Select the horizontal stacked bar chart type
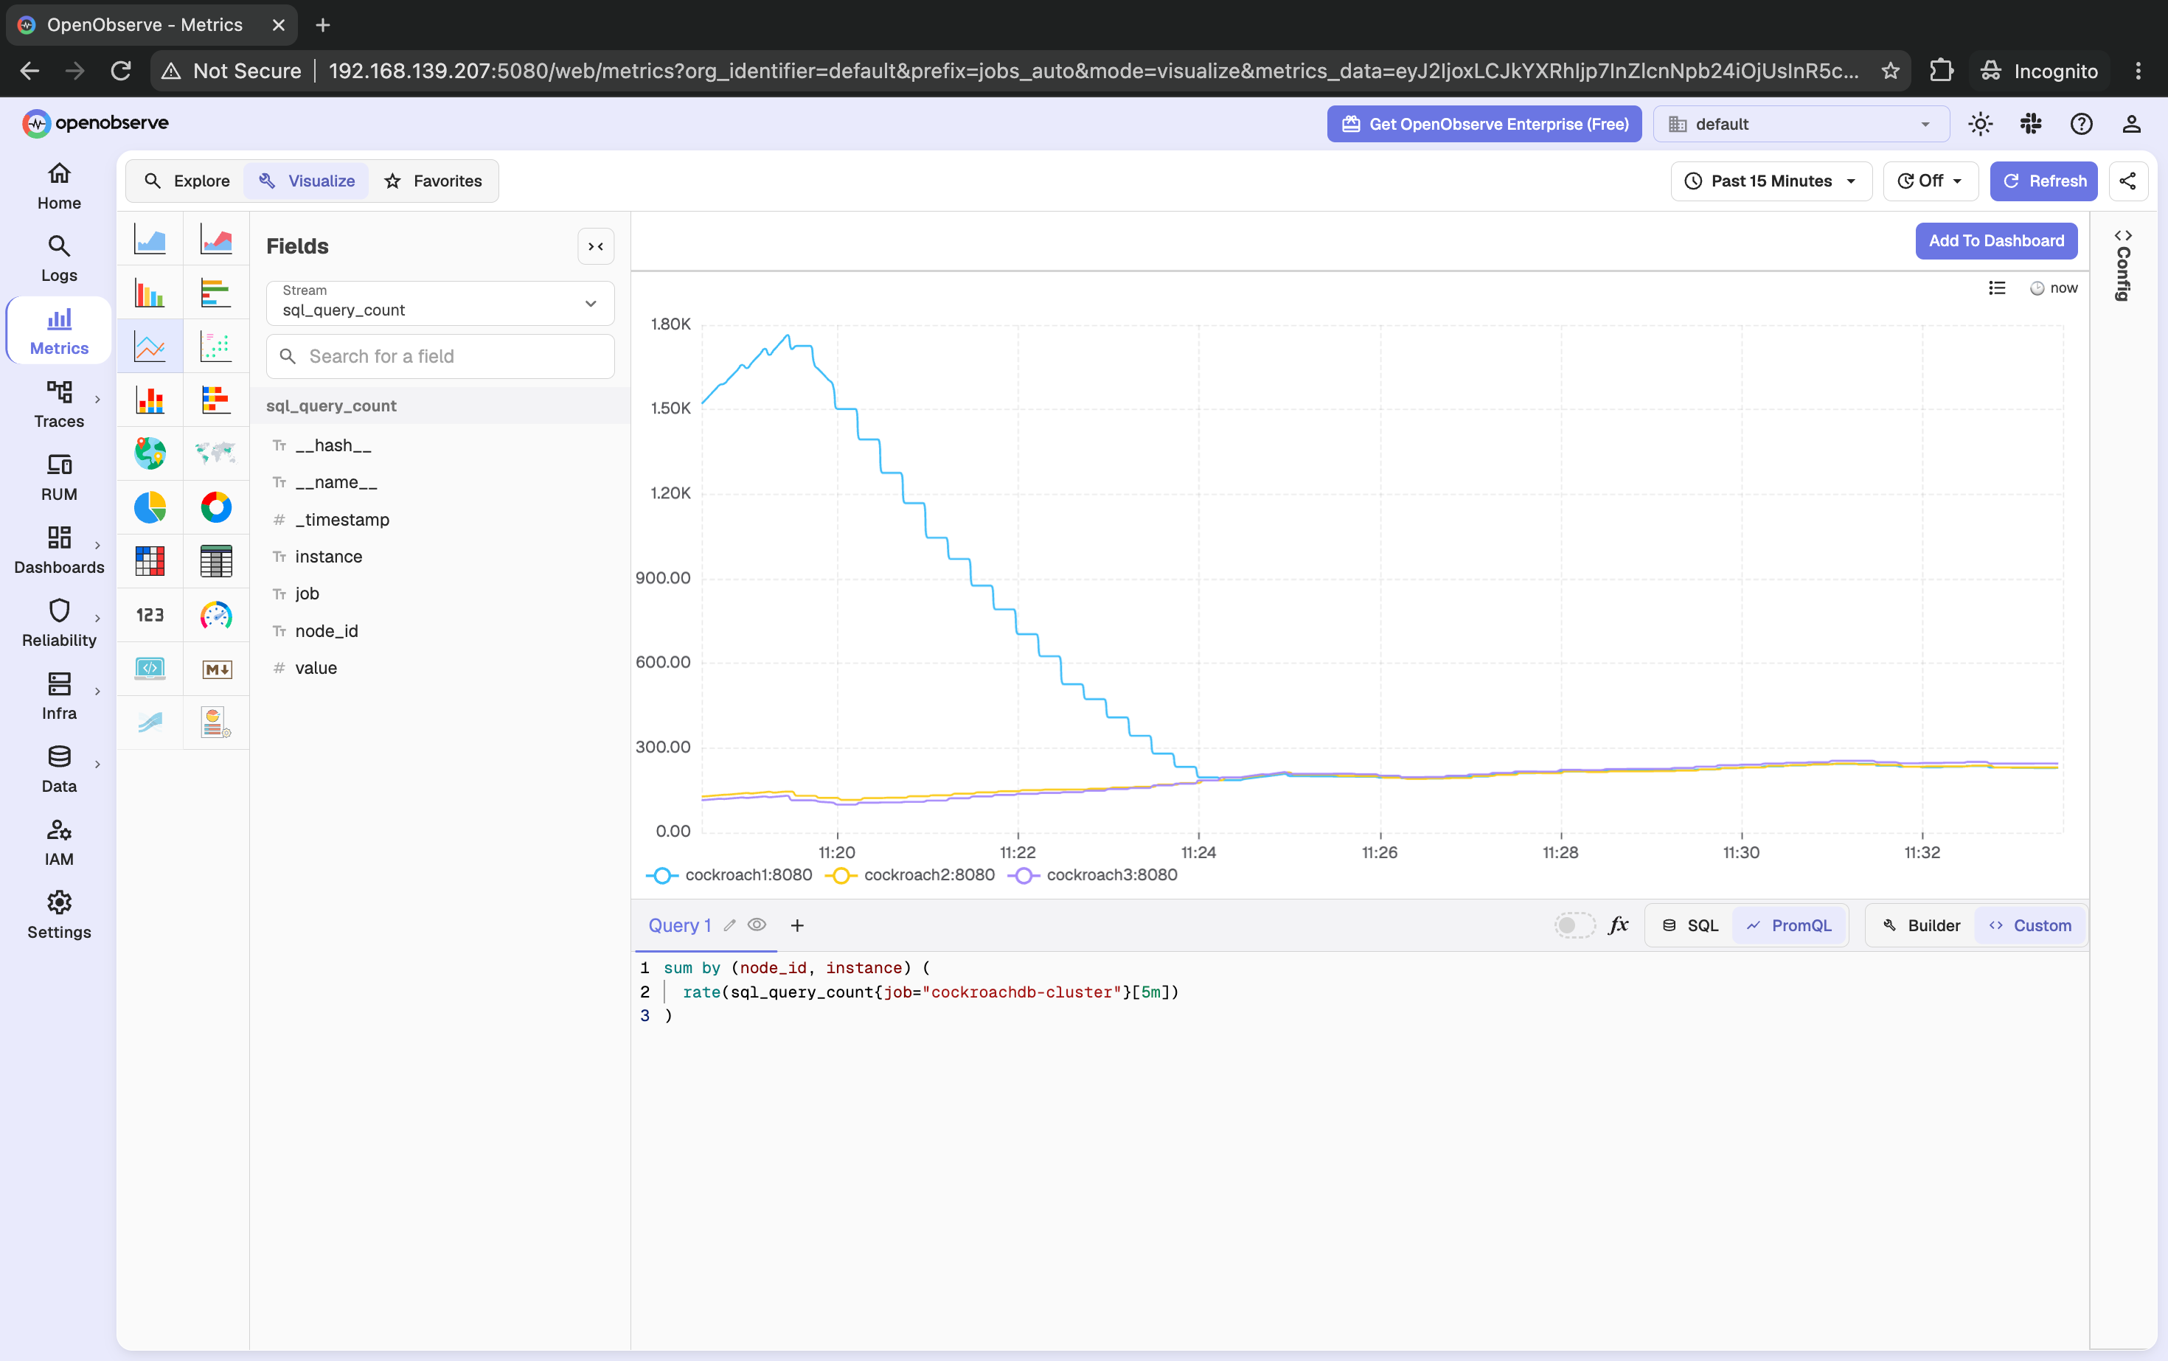Image resolution: width=2168 pixels, height=1361 pixels. point(216,400)
